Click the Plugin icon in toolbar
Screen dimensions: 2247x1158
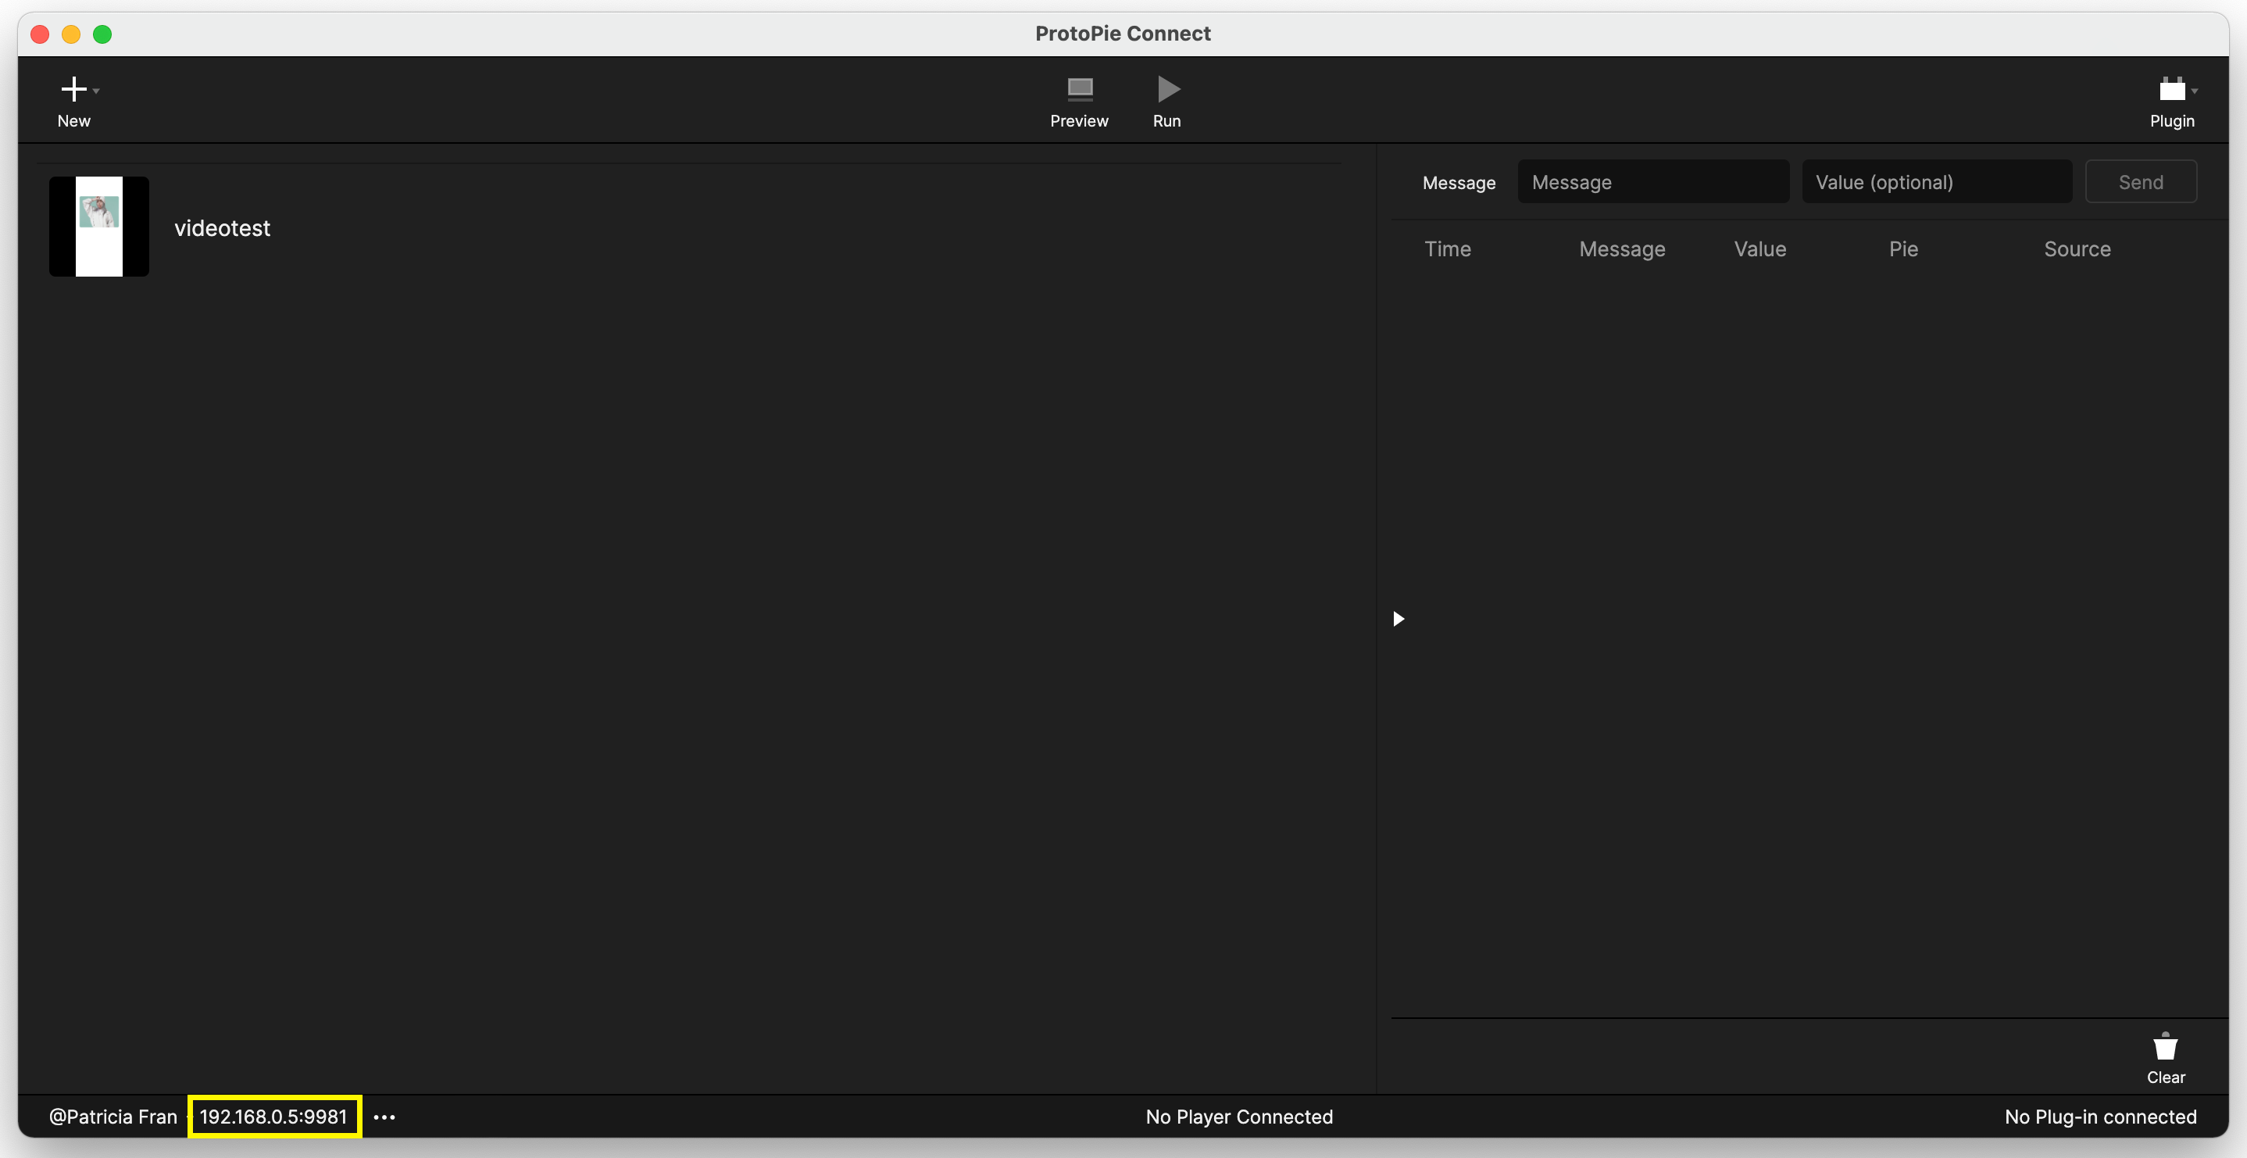click(2170, 89)
